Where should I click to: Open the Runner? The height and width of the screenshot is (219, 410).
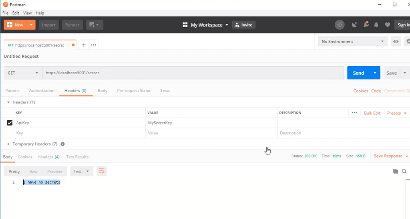point(72,25)
